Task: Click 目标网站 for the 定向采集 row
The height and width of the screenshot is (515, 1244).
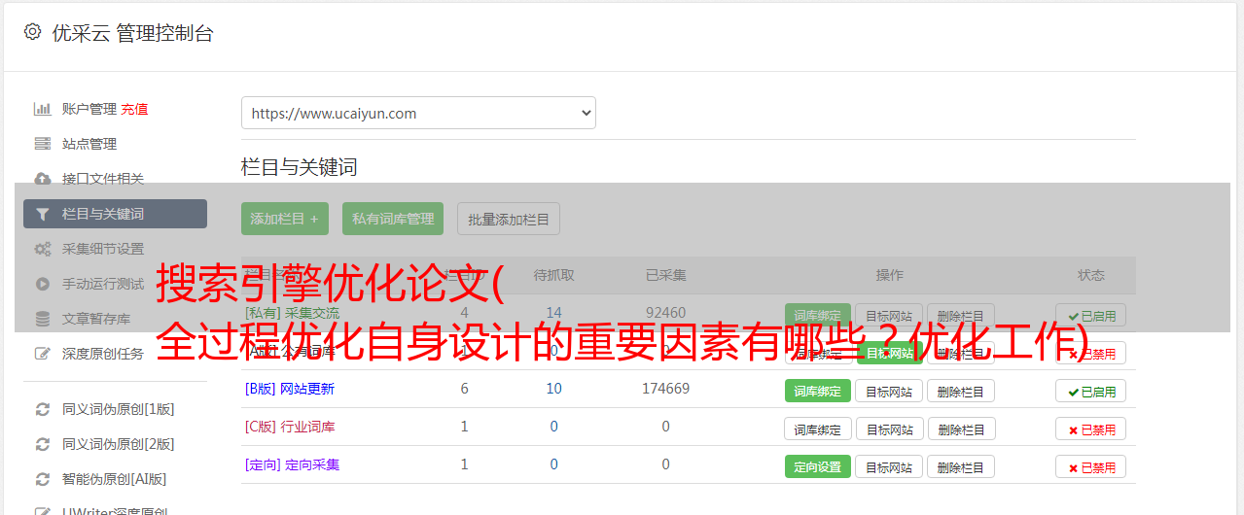Action: [889, 466]
